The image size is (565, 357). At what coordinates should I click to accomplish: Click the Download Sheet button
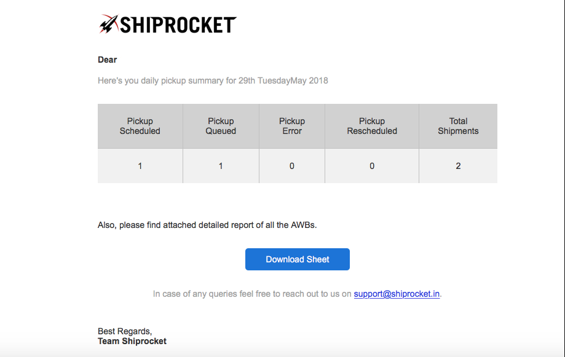tap(298, 259)
